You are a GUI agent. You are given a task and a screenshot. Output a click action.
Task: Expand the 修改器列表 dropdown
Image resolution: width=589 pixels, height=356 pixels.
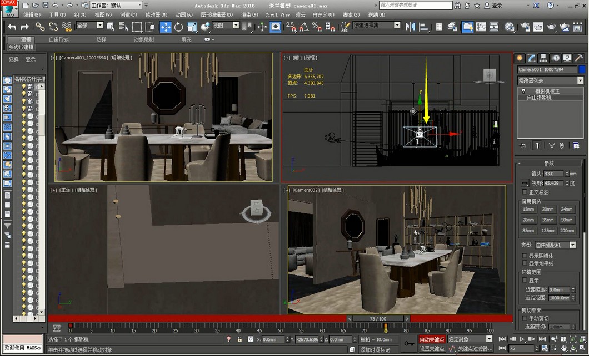(x=580, y=80)
